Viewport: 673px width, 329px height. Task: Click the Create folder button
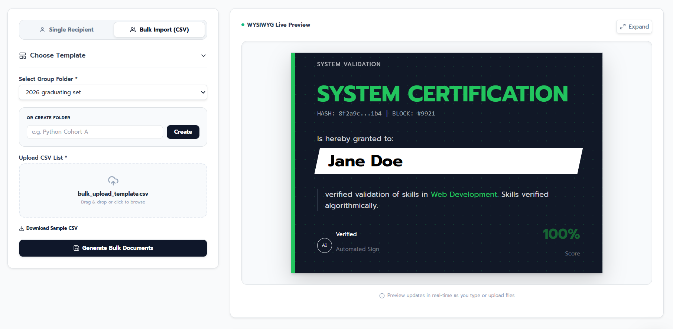click(183, 132)
